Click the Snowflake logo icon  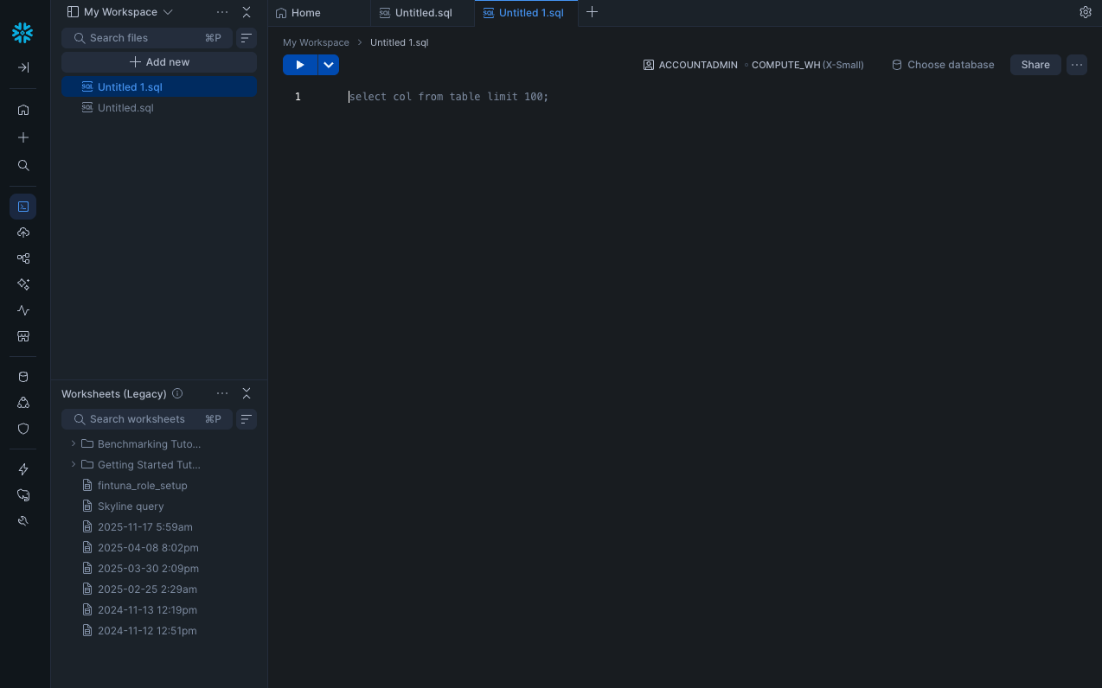22,34
